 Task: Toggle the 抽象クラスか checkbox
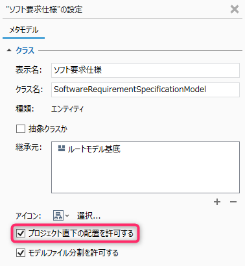tap(21, 128)
